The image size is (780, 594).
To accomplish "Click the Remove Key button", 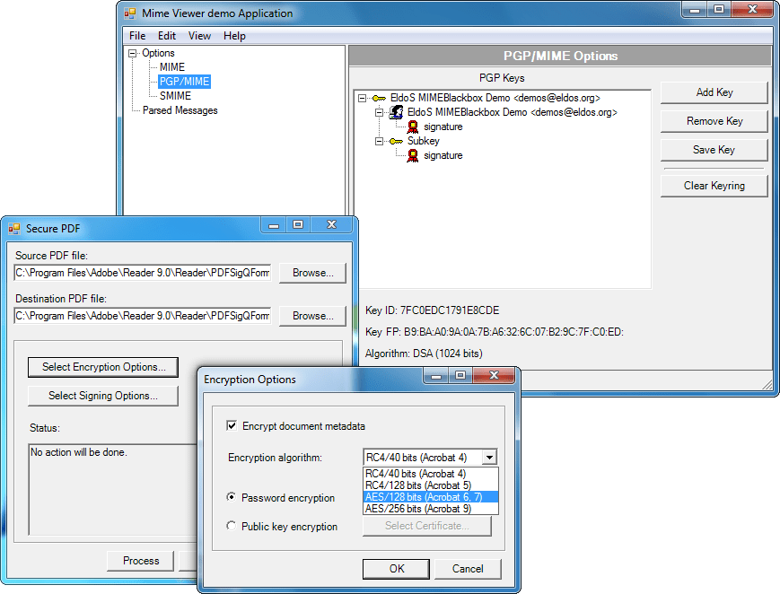I will pos(714,121).
